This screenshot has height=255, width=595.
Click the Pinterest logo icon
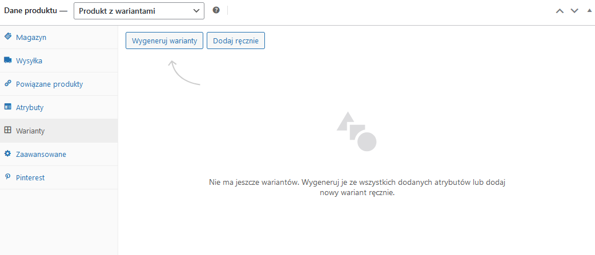coord(7,177)
